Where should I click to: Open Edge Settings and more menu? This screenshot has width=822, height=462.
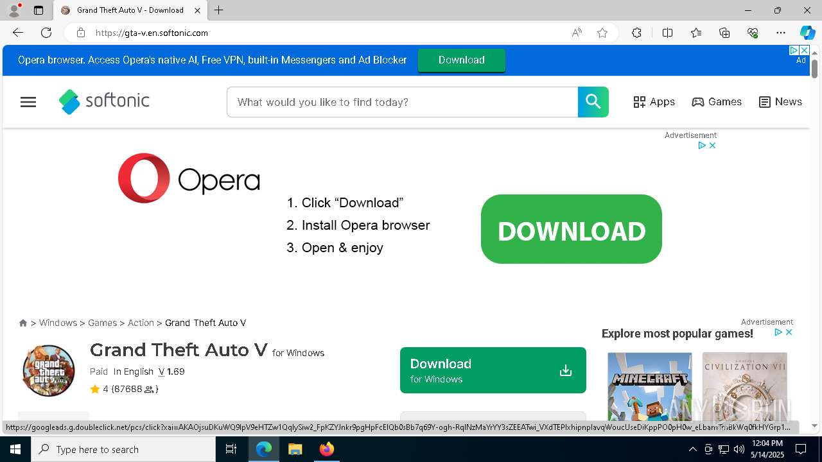(x=781, y=33)
